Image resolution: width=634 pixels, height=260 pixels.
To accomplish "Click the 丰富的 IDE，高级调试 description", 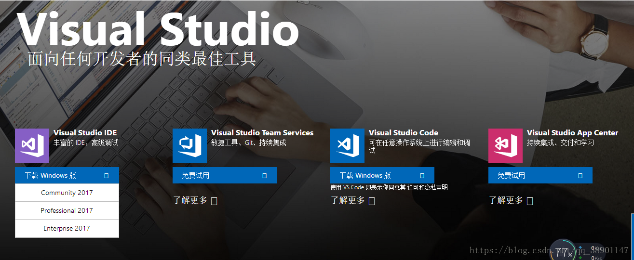I will (x=86, y=143).
